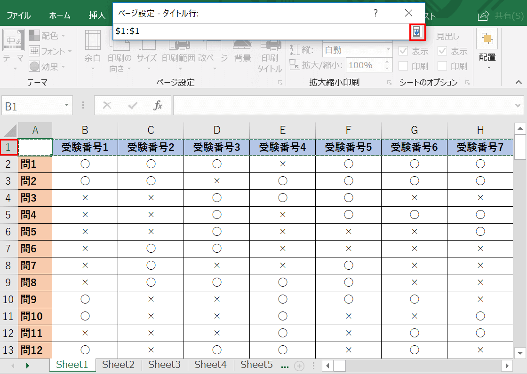Open the 自動 dropdown for 縦 scaling
This screenshot has height=374, width=527.
[x=388, y=49]
